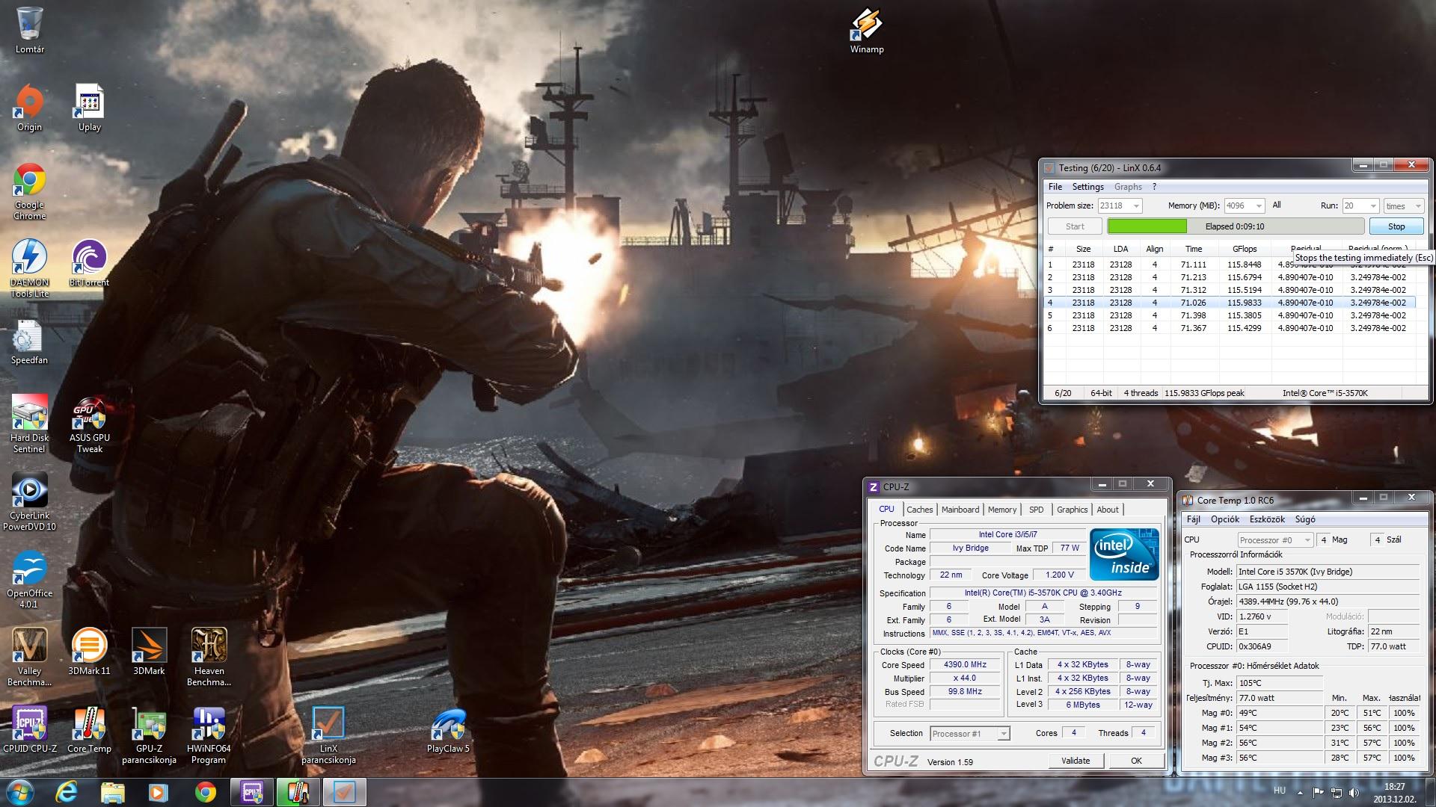The image size is (1436, 807).
Task: Open the Graphs menu in LinX
Action: 1128,187
